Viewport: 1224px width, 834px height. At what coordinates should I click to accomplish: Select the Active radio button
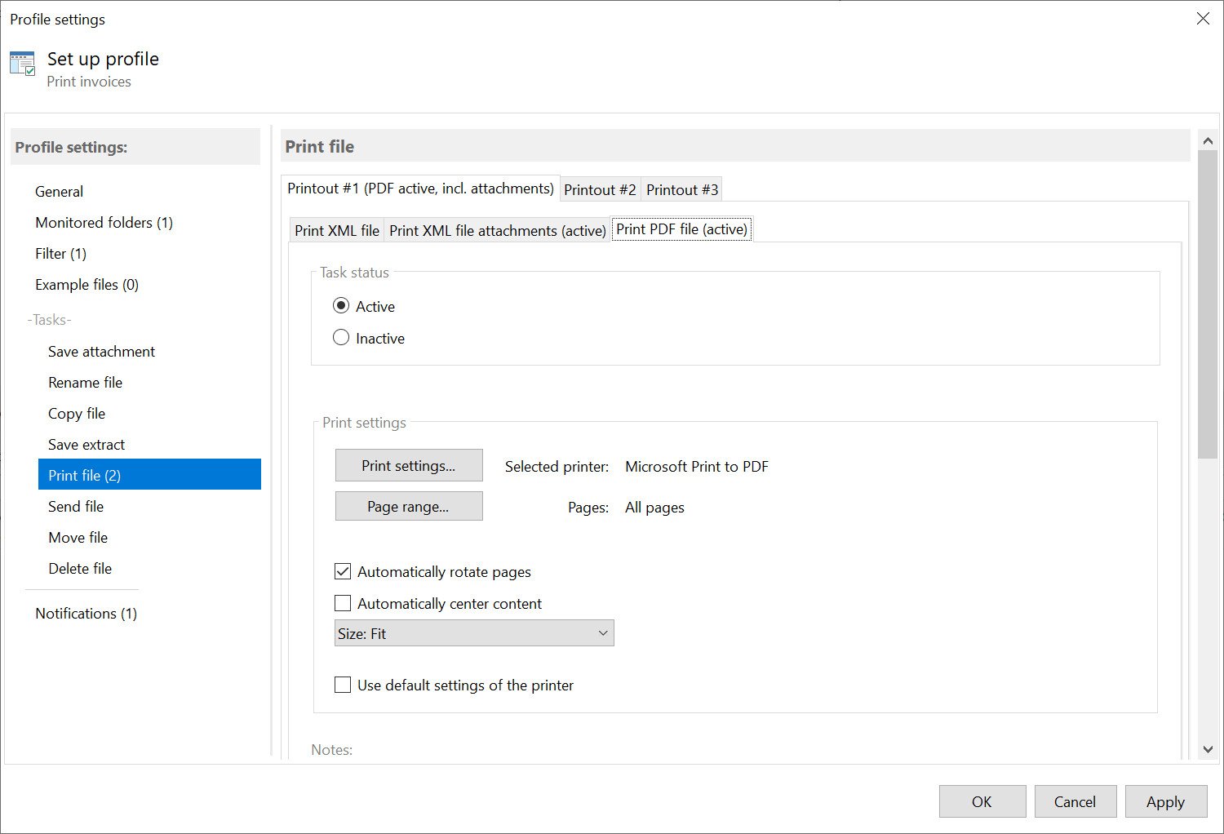[341, 306]
